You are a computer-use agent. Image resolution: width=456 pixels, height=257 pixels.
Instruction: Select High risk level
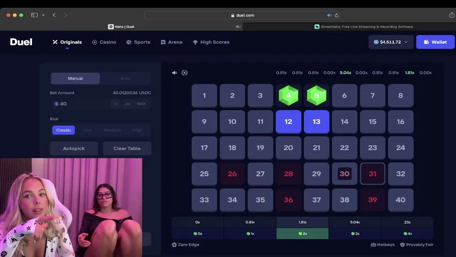click(x=137, y=130)
